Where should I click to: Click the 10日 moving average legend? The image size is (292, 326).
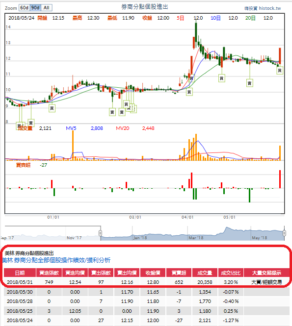[x=215, y=18]
